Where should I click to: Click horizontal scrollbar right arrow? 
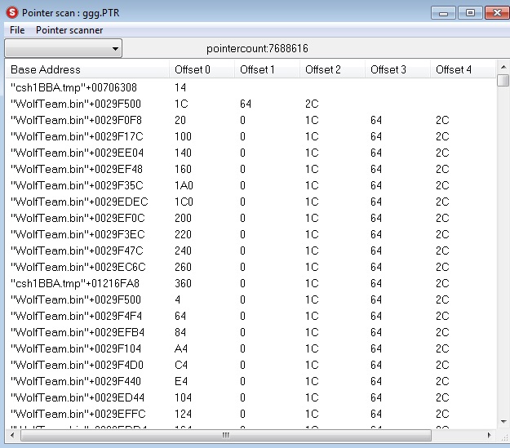click(x=489, y=435)
